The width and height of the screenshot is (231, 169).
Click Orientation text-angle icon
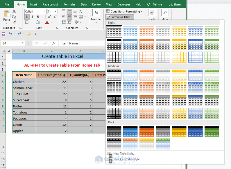pyautogui.click(x=77, y=22)
